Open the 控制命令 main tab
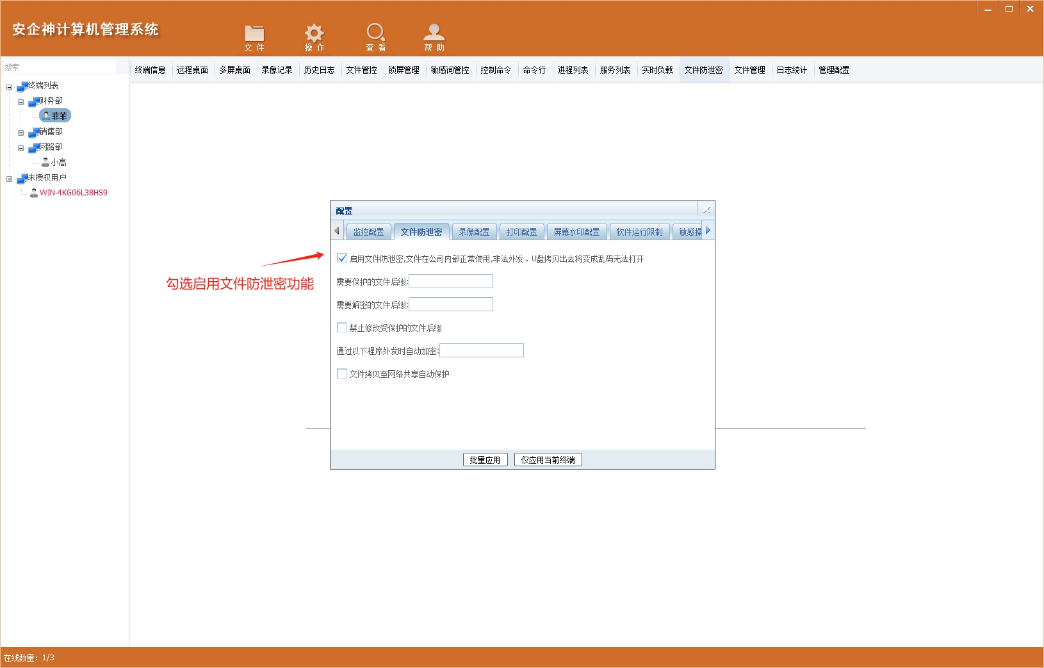 (x=496, y=70)
